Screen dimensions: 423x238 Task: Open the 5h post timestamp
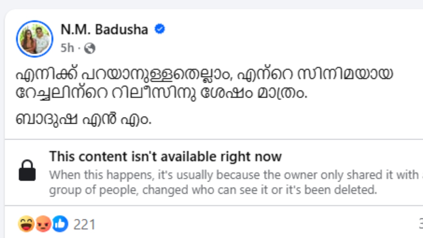tap(67, 48)
